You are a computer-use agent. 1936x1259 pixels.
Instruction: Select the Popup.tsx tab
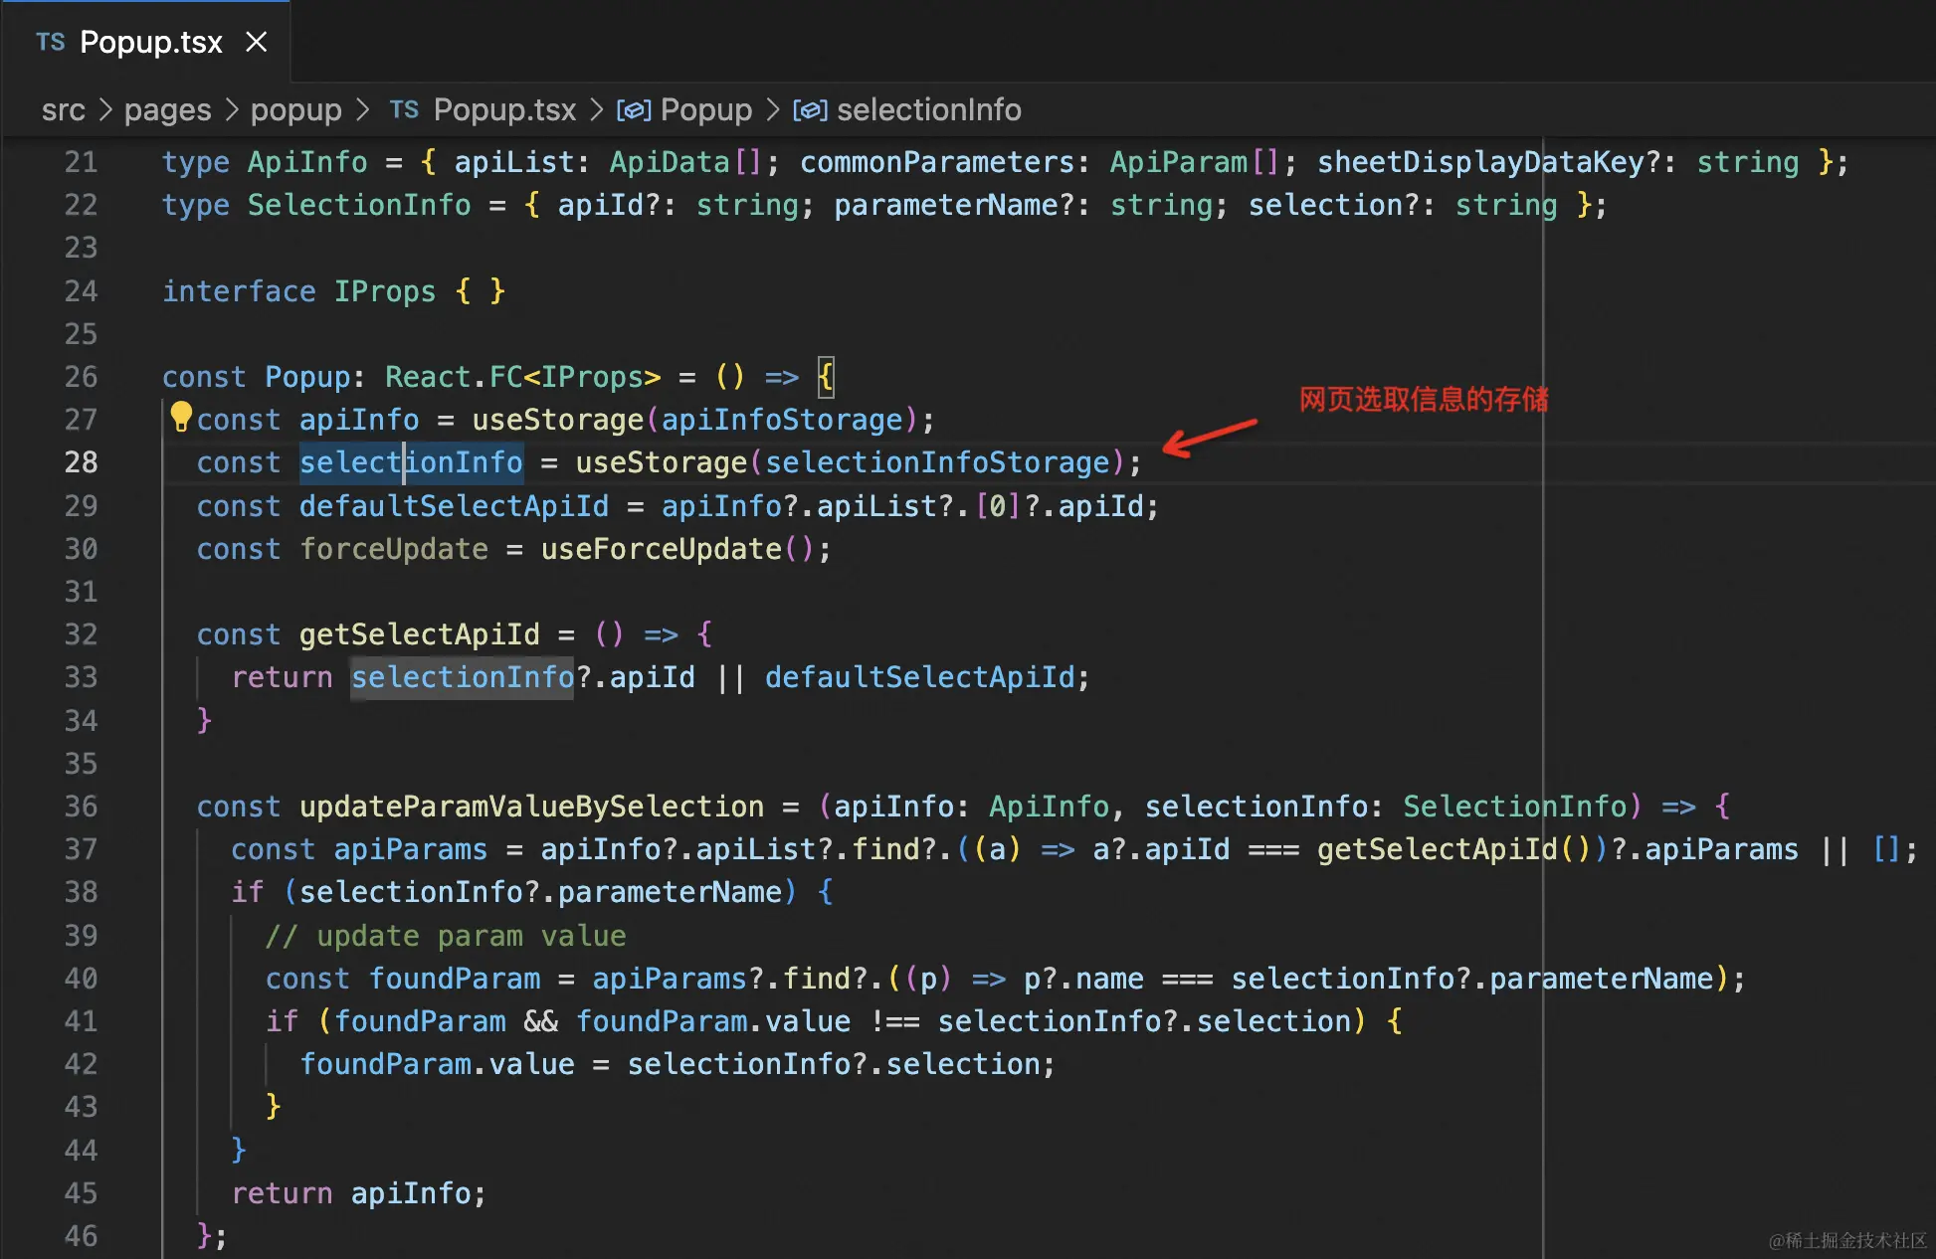coord(150,42)
